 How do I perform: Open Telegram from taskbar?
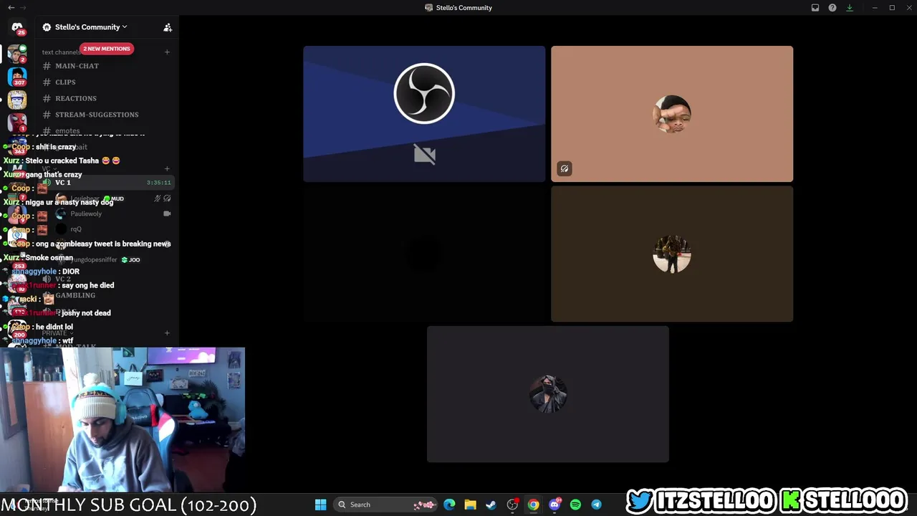coord(596,505)
